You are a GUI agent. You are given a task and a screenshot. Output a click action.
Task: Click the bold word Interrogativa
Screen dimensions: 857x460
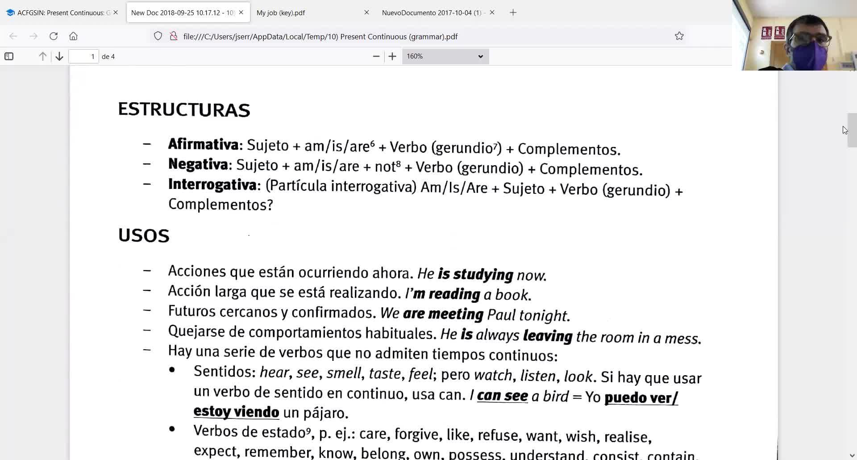pos(212,184)
